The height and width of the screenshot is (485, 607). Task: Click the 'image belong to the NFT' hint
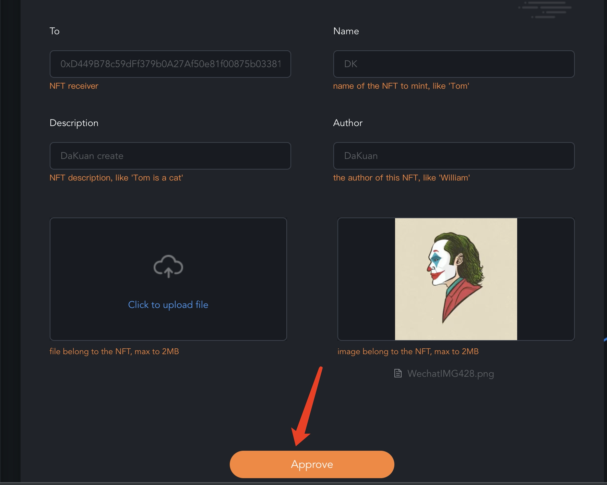tap(408, 351)
